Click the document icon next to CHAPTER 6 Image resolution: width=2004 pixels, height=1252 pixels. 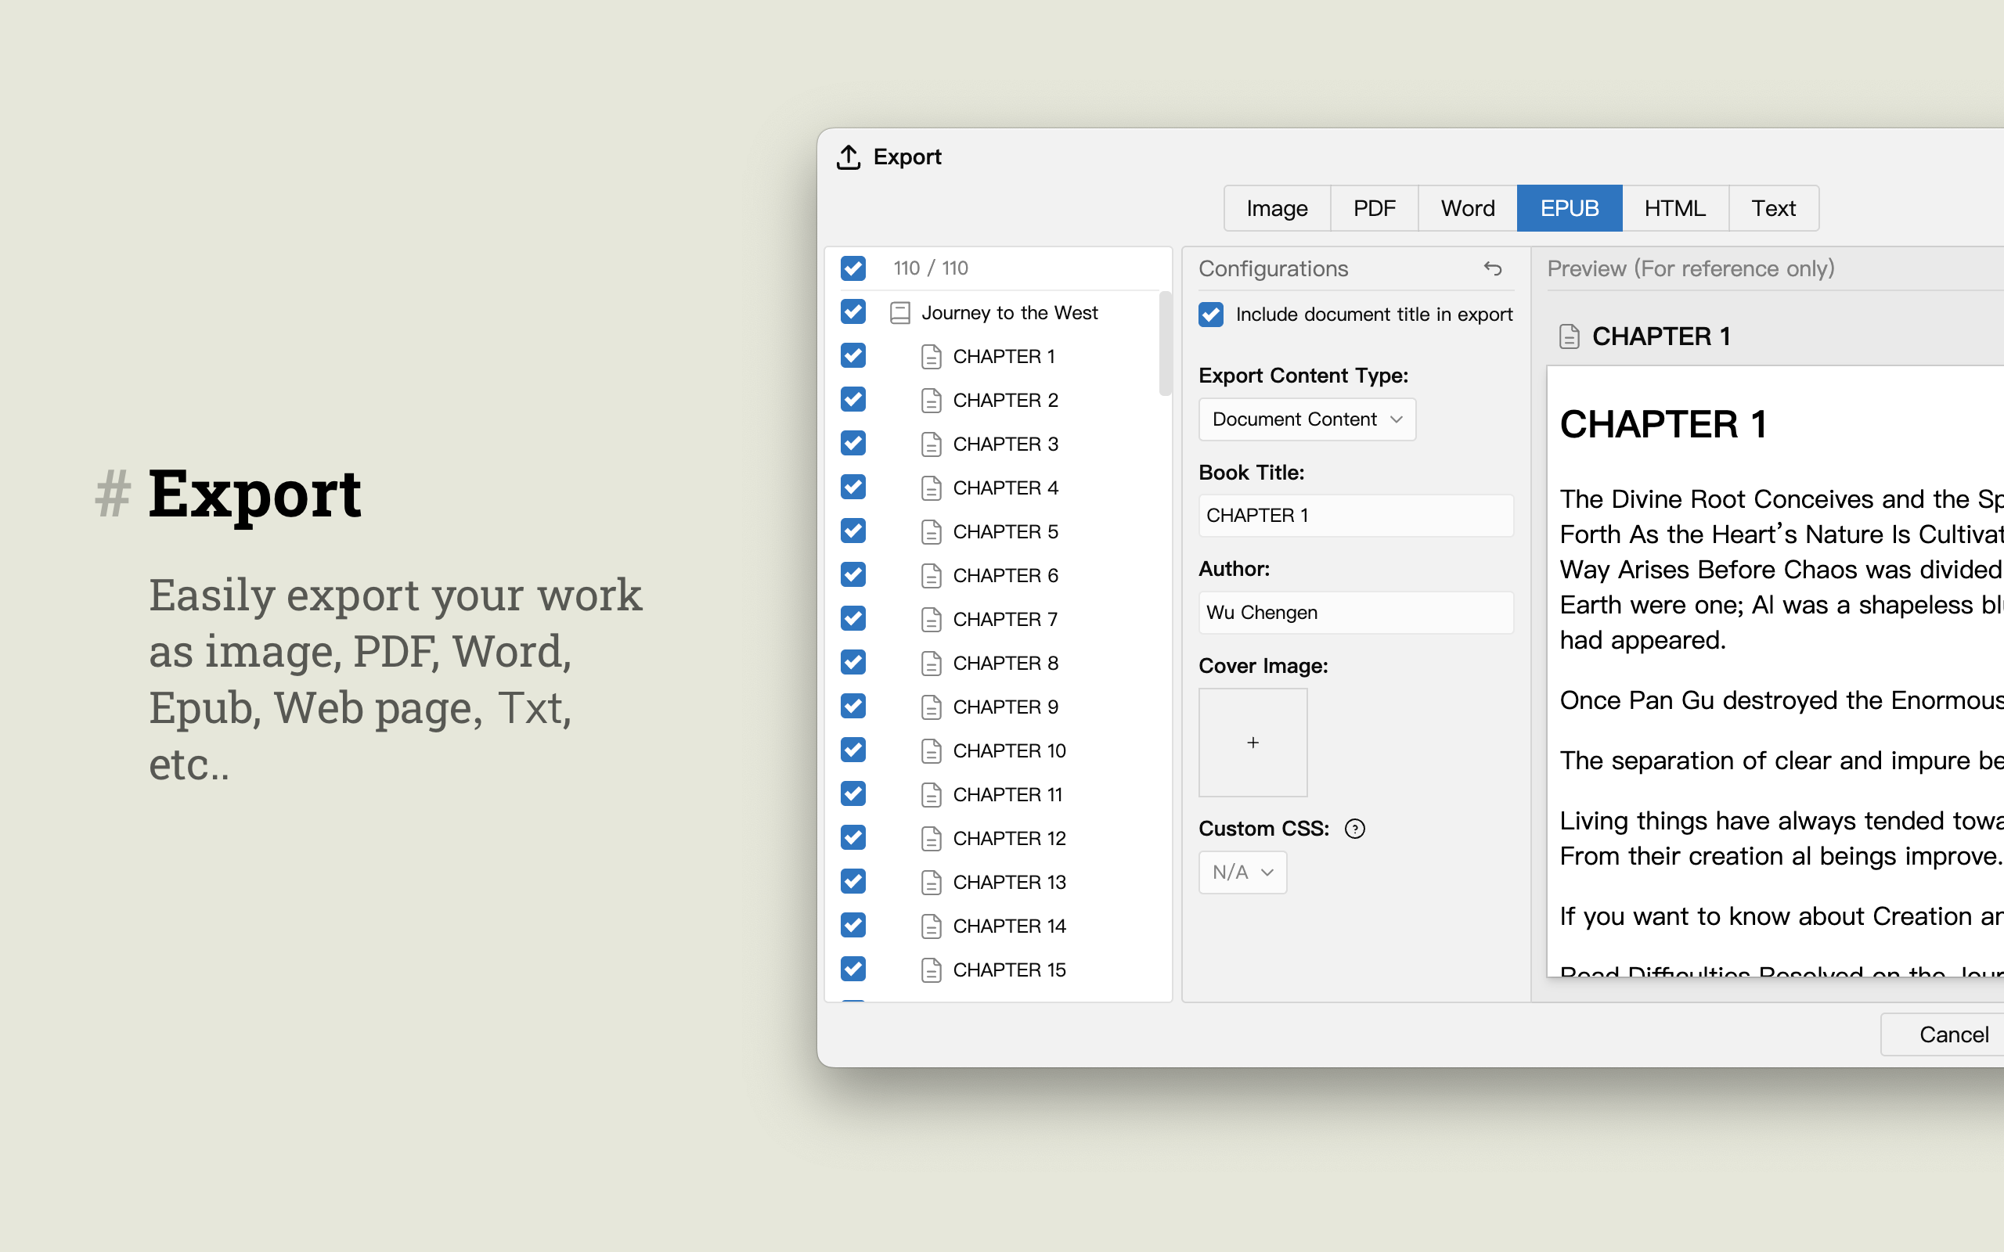(x=932, y=577)
